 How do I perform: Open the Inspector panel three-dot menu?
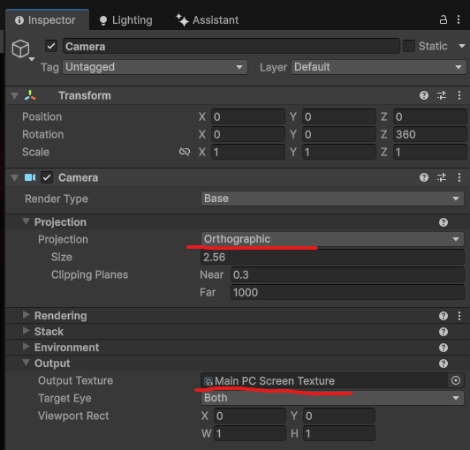(459, 19)
